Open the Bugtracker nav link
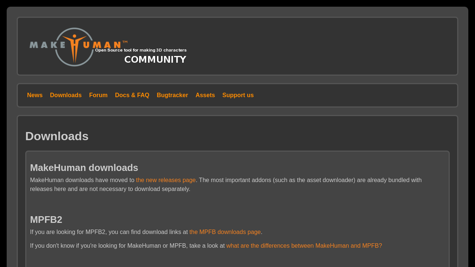The width and height of the screenshot is (475, 267). [172, 95]
